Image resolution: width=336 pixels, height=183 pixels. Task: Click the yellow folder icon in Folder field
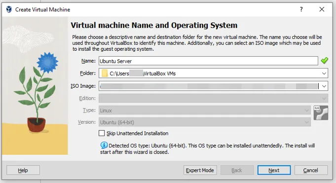pyautogui.click(x=105, y=73)
